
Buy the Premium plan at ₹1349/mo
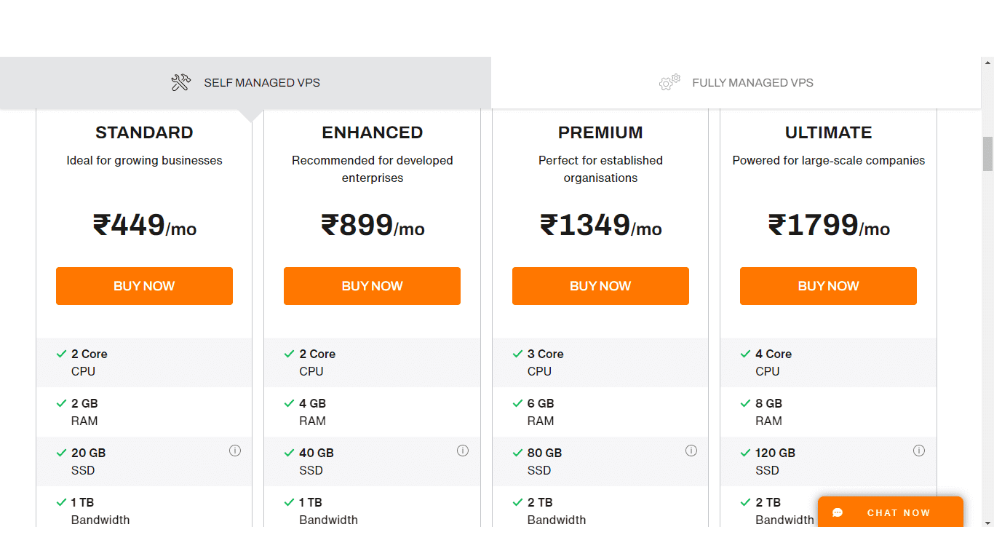coord(600,286)
